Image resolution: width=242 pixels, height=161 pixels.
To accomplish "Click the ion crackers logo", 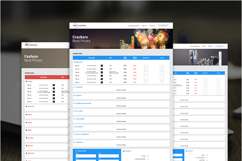I will tap(79, 25).
